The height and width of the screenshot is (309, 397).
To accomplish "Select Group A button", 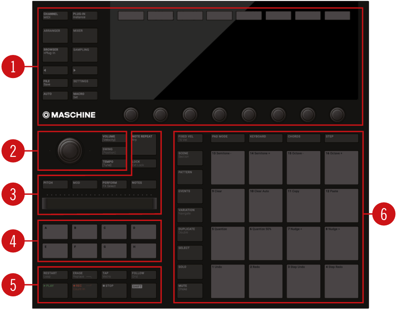I will (55, 232).
